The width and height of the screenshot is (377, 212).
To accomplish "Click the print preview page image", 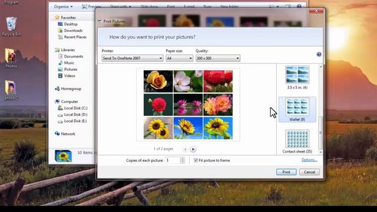I will point(188,105).
